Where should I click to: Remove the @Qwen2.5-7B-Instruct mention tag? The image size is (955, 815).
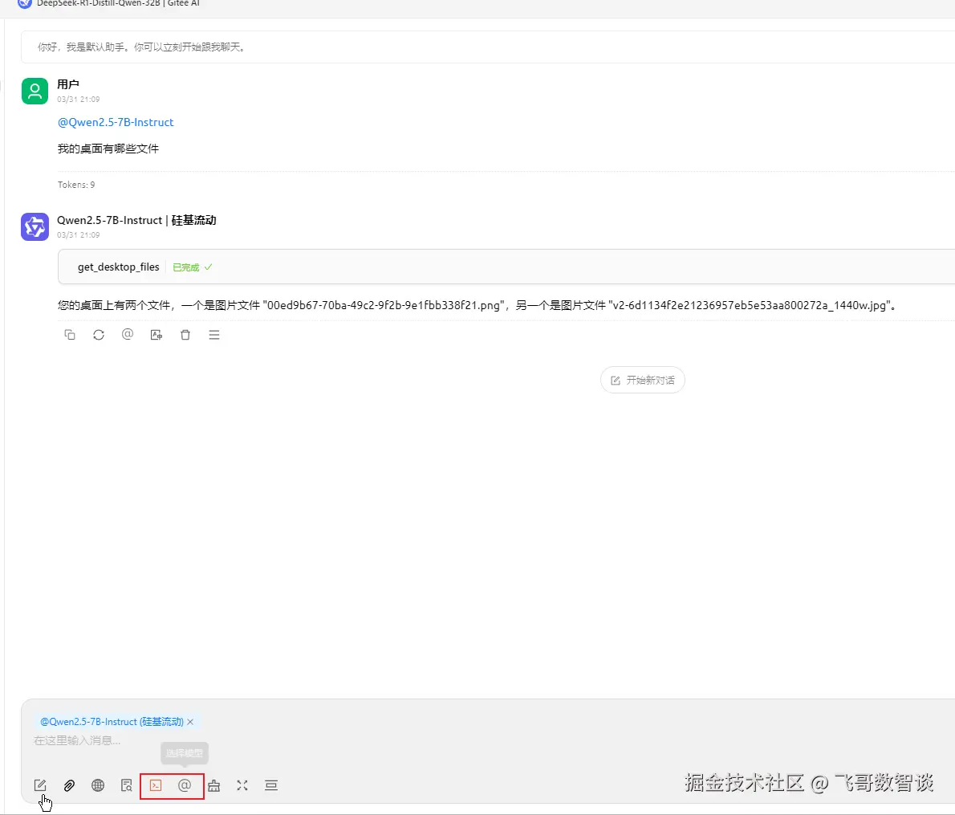pyautogui.click(x=191, y=722)
